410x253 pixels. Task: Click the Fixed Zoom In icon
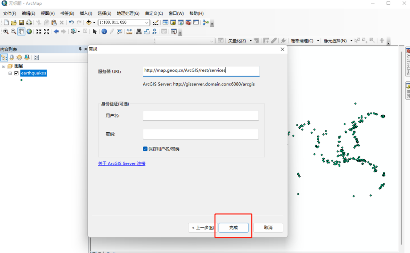(x=39, y=31)
